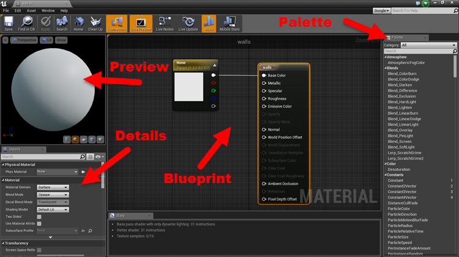This screenshot has width=459, height=257.
Task: Collapse the param node with its arrow
Action: coord(215,65)
